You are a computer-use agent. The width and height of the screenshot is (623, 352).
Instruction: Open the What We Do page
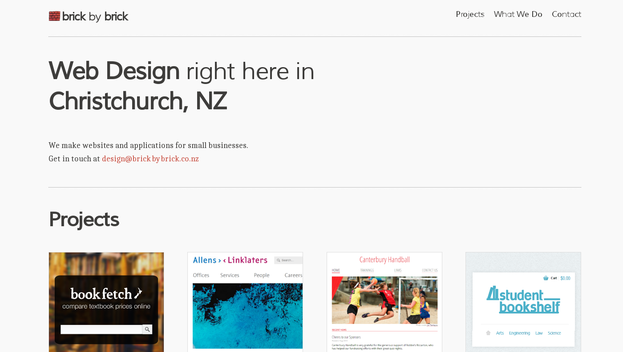point(518,14)
